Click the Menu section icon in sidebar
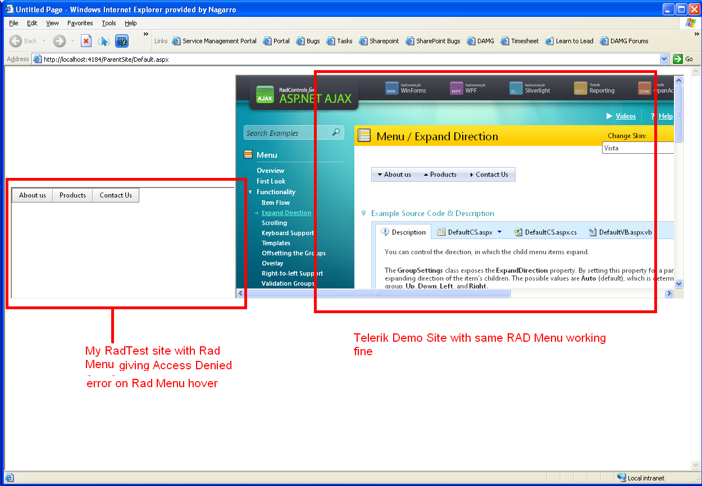This screenshot has height=486, width=702. click(x=248, y=155)
